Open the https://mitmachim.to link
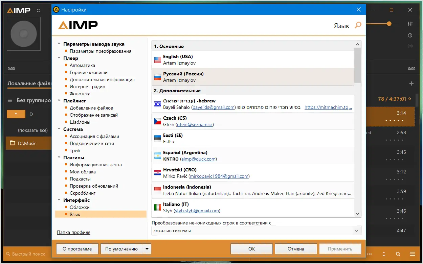The width and height of the screenshot is (423, 264). (x=328, y=107)
